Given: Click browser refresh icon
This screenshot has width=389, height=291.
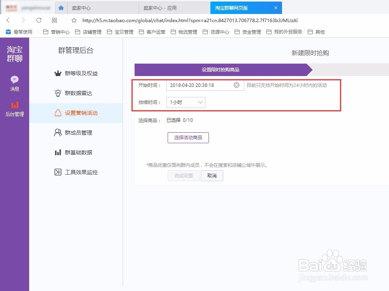Looking at the screenshot, I should (39, 20).
